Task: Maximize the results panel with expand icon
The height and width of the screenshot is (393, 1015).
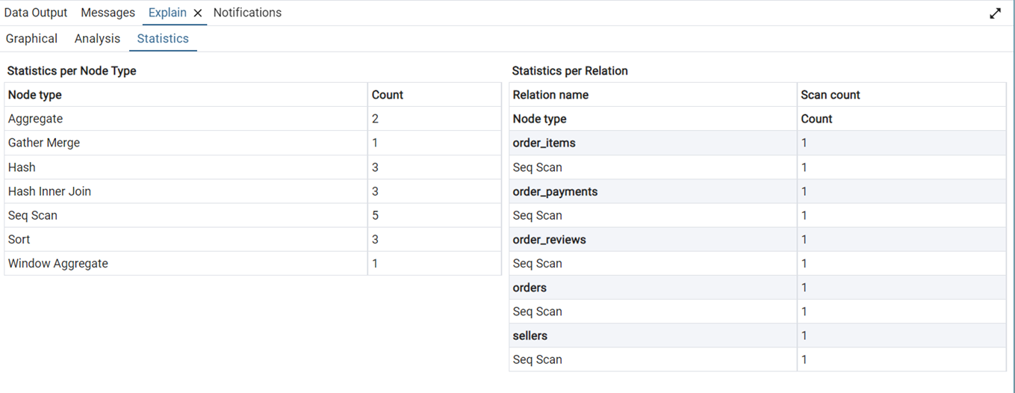Action: point(995,13)
